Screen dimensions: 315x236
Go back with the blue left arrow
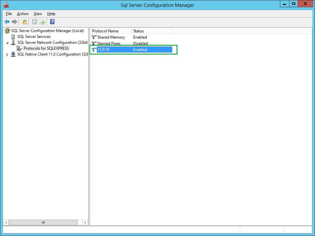coord(7,22)
